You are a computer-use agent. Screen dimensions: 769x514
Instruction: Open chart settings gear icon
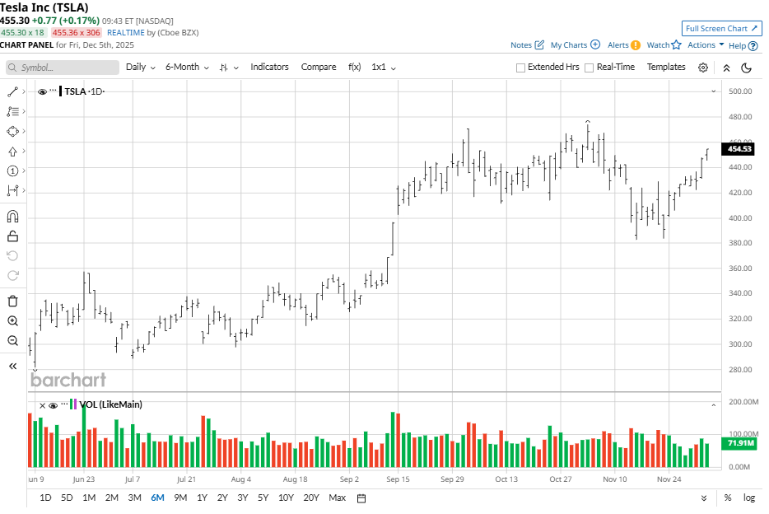[703, 68]
